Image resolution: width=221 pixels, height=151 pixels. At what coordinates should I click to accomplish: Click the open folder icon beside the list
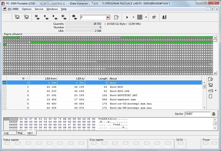tap(210, 91)
